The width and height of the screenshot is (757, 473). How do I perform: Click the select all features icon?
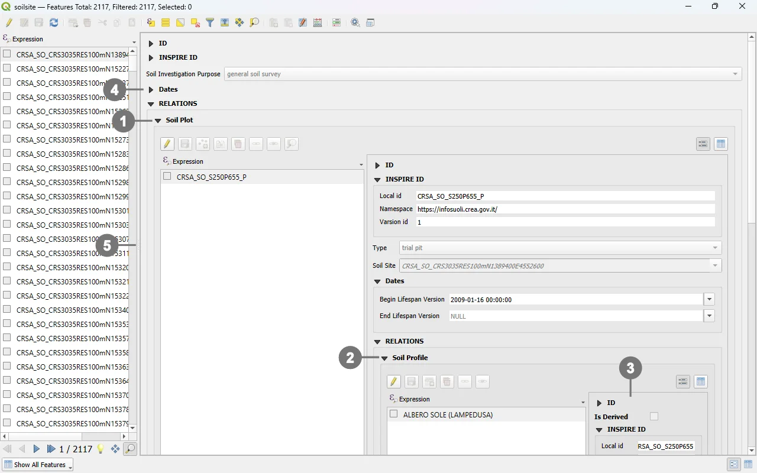[x=166, y=22]
